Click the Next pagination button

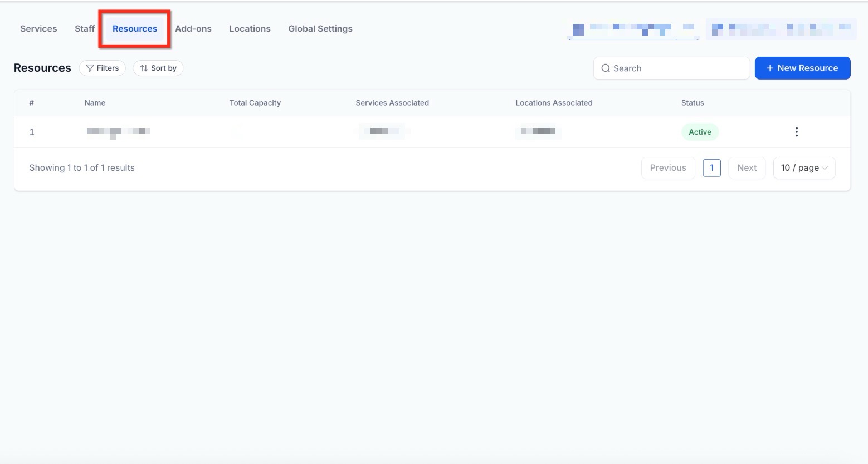pos(747,168)
